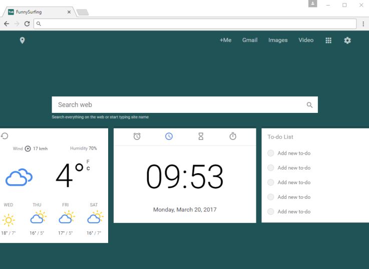Click the WED forecast day label
The image size is (369, 269).
pos(9,205)
